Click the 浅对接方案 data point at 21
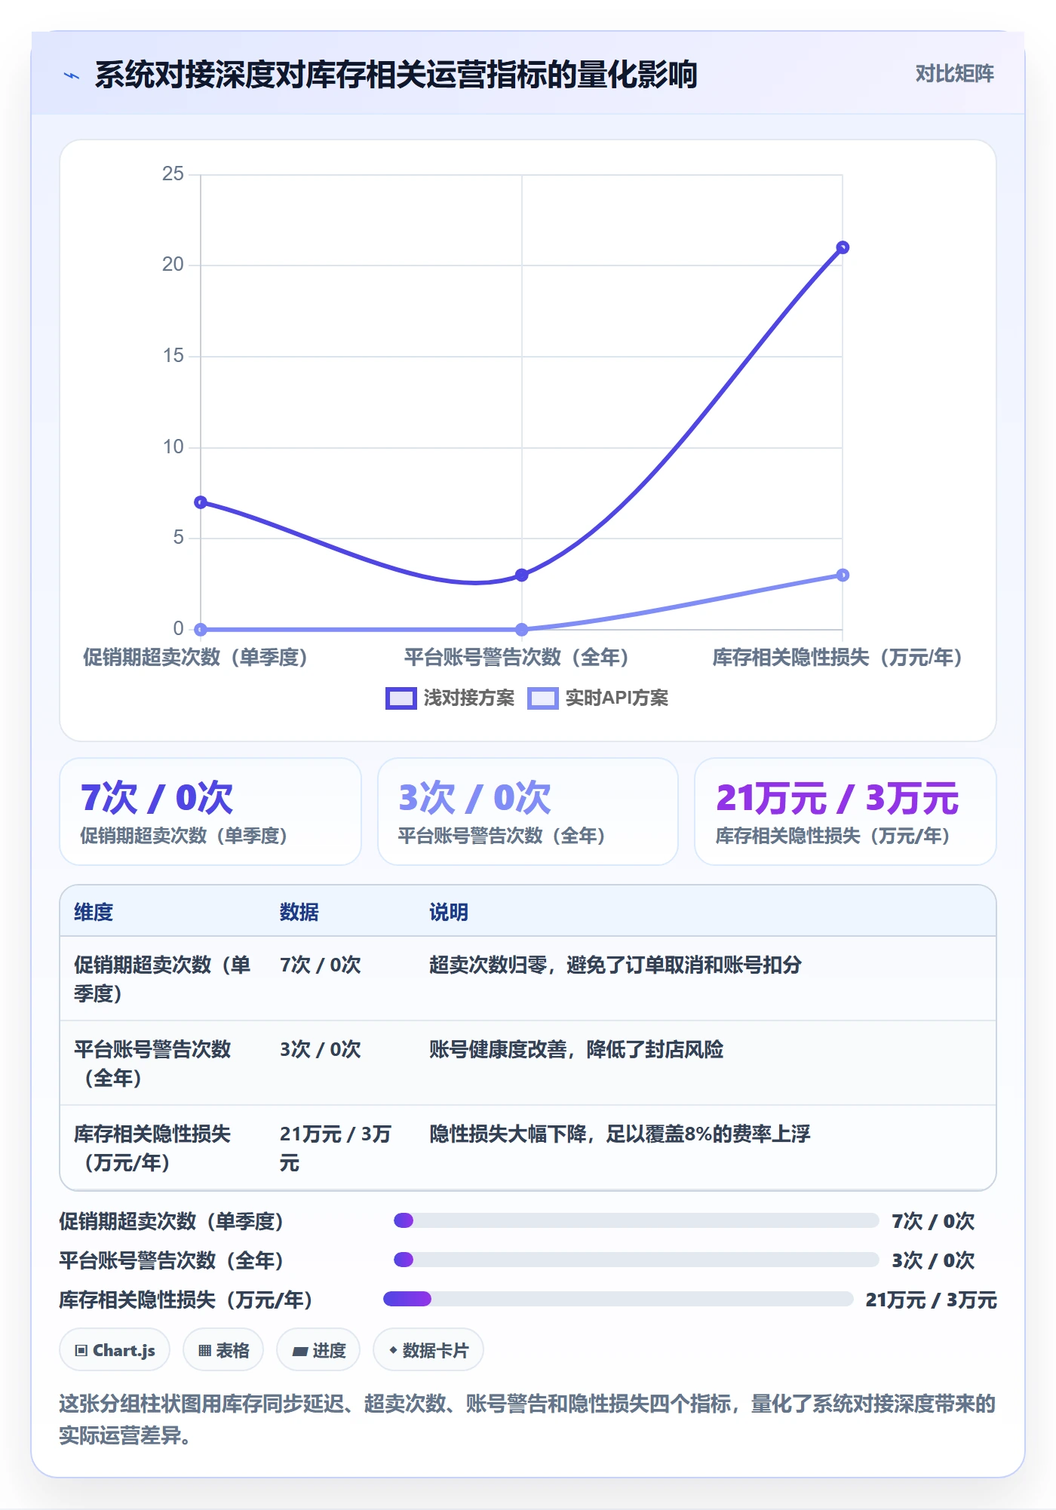This screenshot has height=1510, width=1056. coord(843,247)
